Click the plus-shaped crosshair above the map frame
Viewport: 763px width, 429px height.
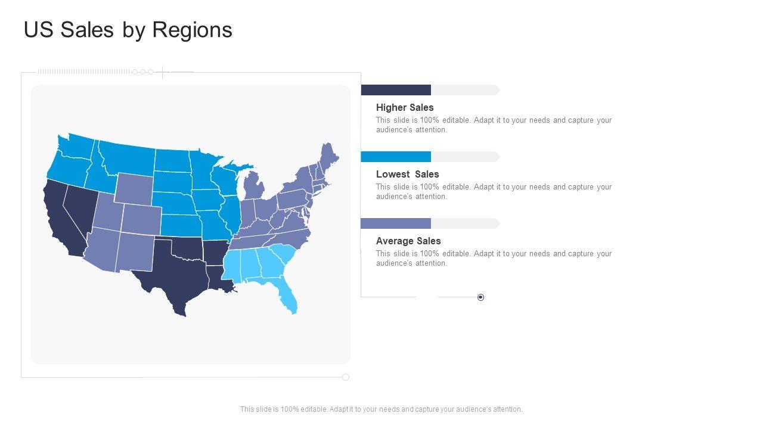click(x=163, y=72)
